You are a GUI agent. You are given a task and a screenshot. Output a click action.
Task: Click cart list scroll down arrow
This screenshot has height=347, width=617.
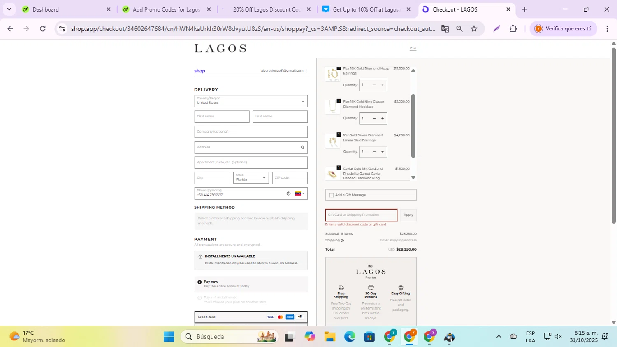tap(413, 178)
